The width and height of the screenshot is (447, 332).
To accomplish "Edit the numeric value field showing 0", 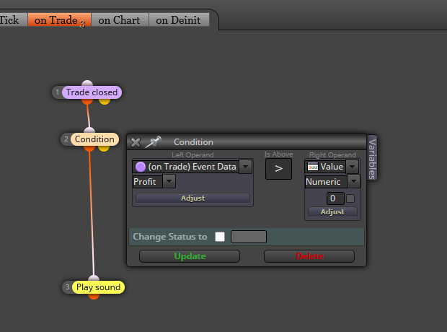I will click(335, 198).
